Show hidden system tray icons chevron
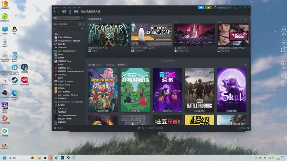 coord(252,158)
